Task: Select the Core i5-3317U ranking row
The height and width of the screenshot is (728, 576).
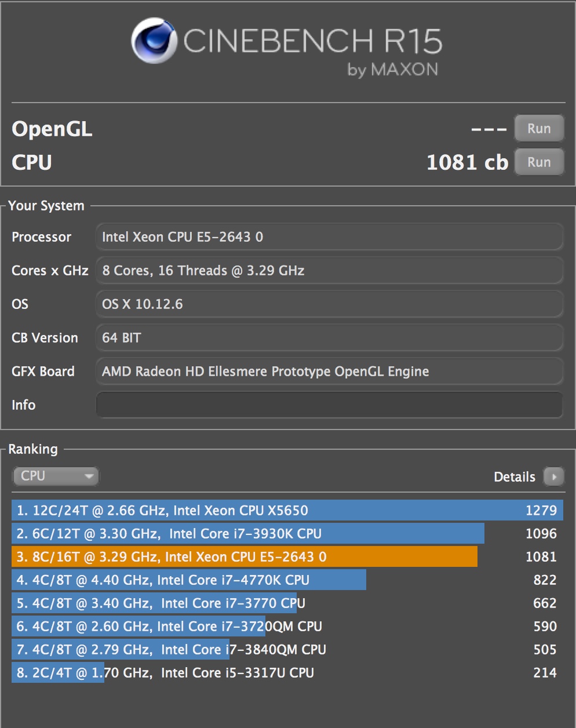Action: 287,673
